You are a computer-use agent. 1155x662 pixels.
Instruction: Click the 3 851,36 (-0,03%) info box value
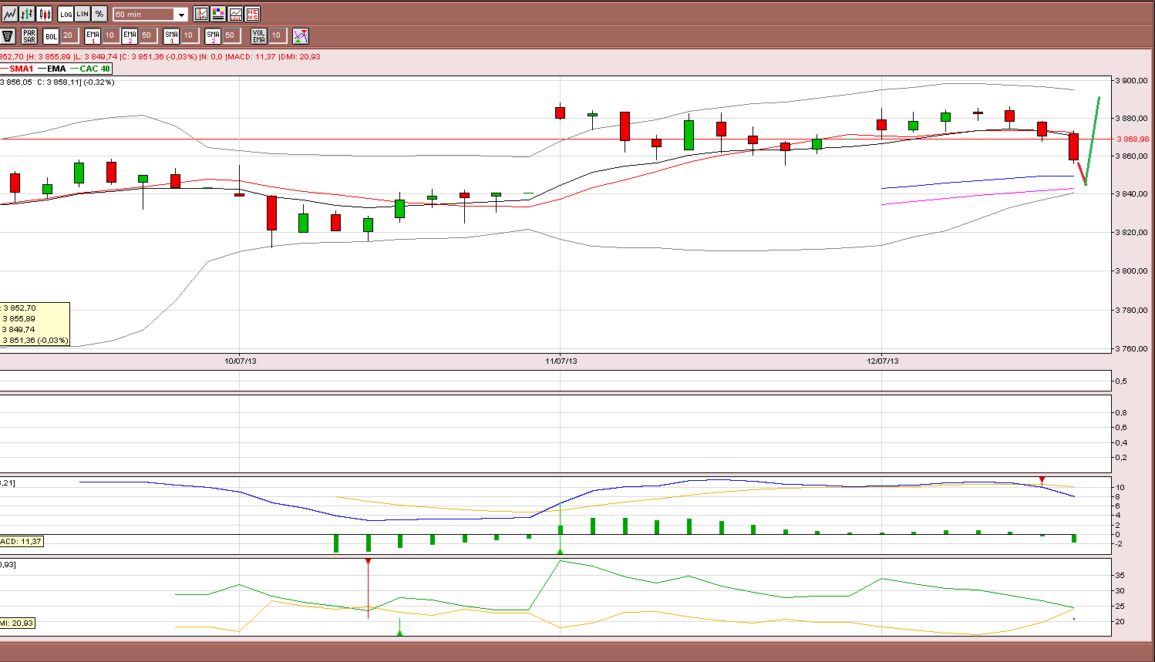coord(35,341)
